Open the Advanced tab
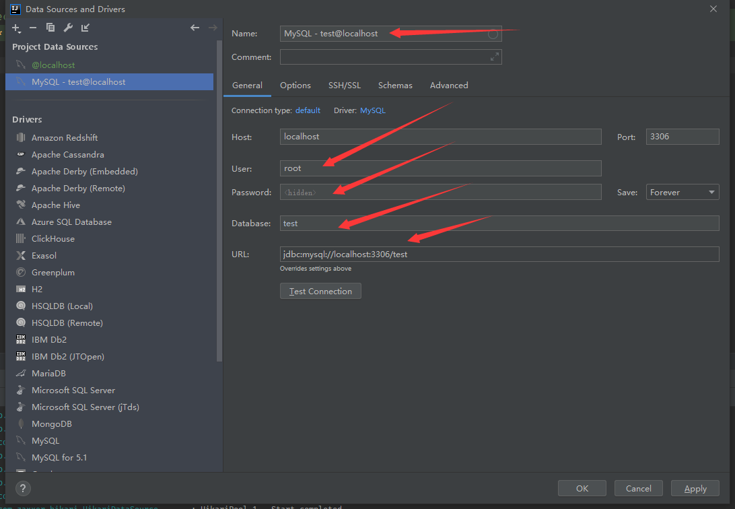735x509 pixels. click(449, 86)
